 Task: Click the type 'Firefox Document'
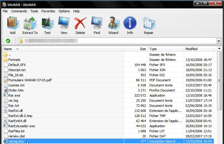[162, 90]
